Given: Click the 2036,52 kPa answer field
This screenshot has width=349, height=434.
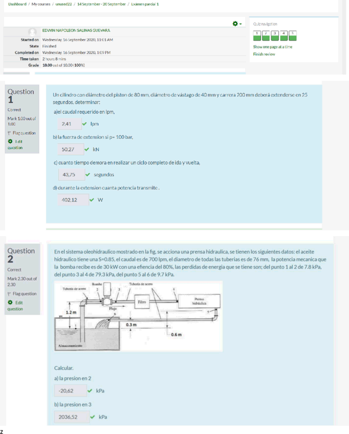Looking at the screenshot, I should coord(72,417).
